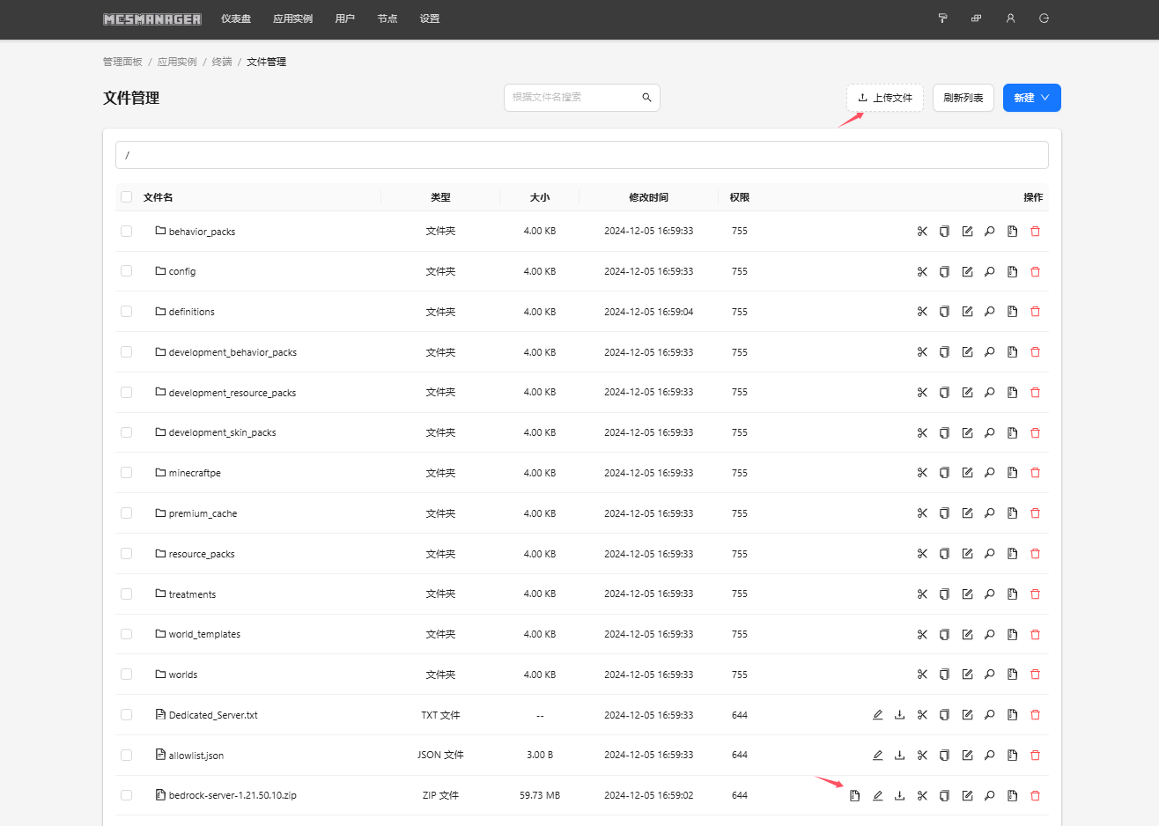This screenshot has height=826, width=1159.
Task: Open the 用户 menu
Action: pyautogui.click(x=345, y=18)
